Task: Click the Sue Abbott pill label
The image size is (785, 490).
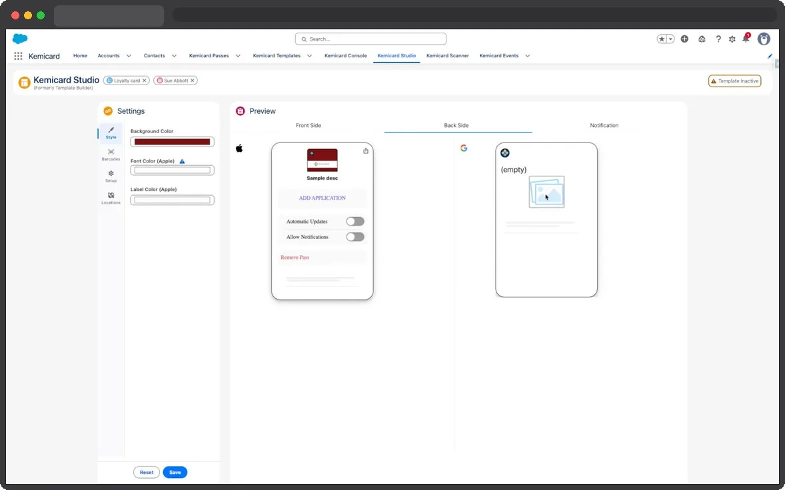Action: [x=176, y=81]
